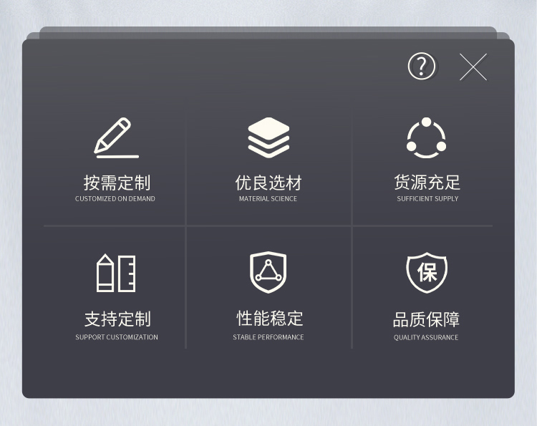The height and width of the screenshot is (426, 537).
Task: Click the SUPPORT CUSTOMIZATION caption
Action: 117,337
